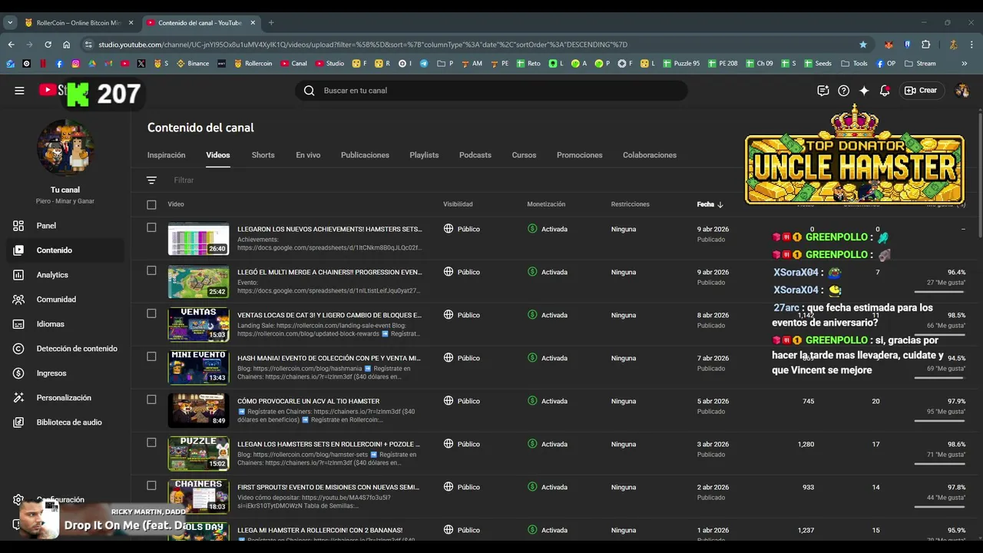Viewport: 983px width, 553px height.
Task: Click the Buscar en tu canal search field
Action: 491,91
